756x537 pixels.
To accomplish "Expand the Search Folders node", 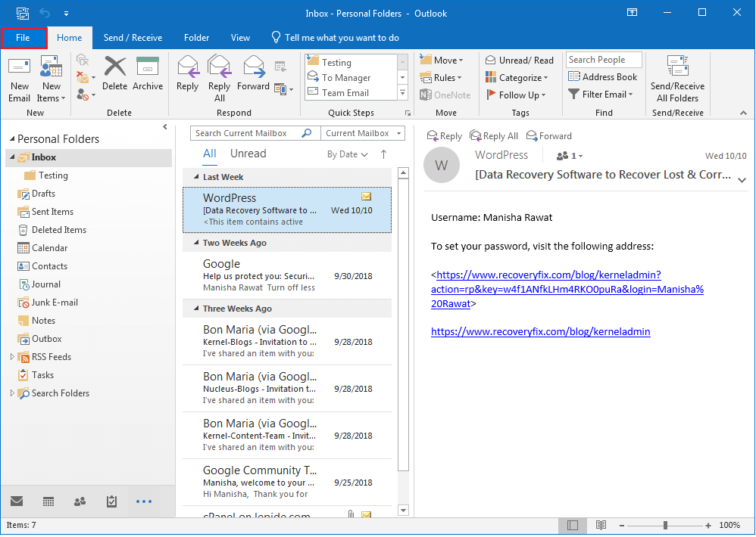I will 12,393.
